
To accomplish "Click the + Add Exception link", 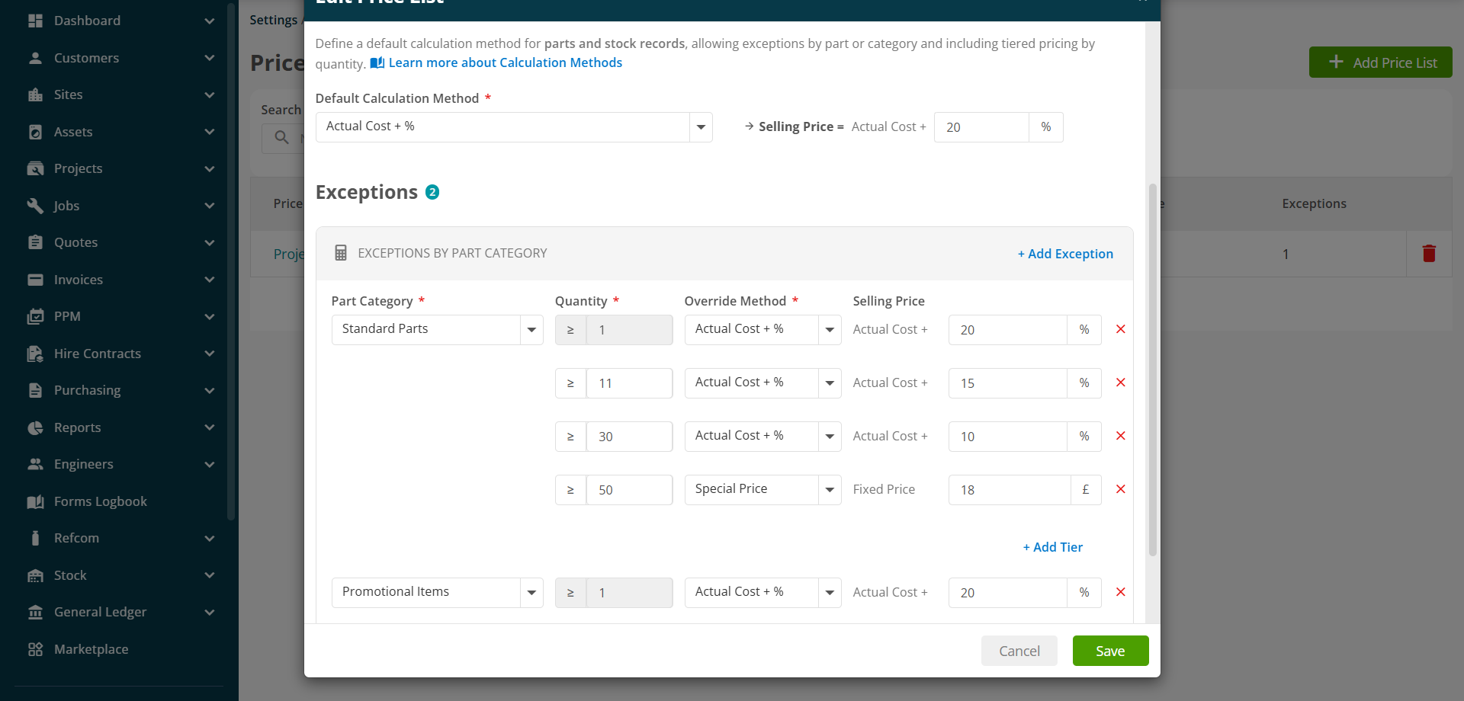I will [1065, 254].
